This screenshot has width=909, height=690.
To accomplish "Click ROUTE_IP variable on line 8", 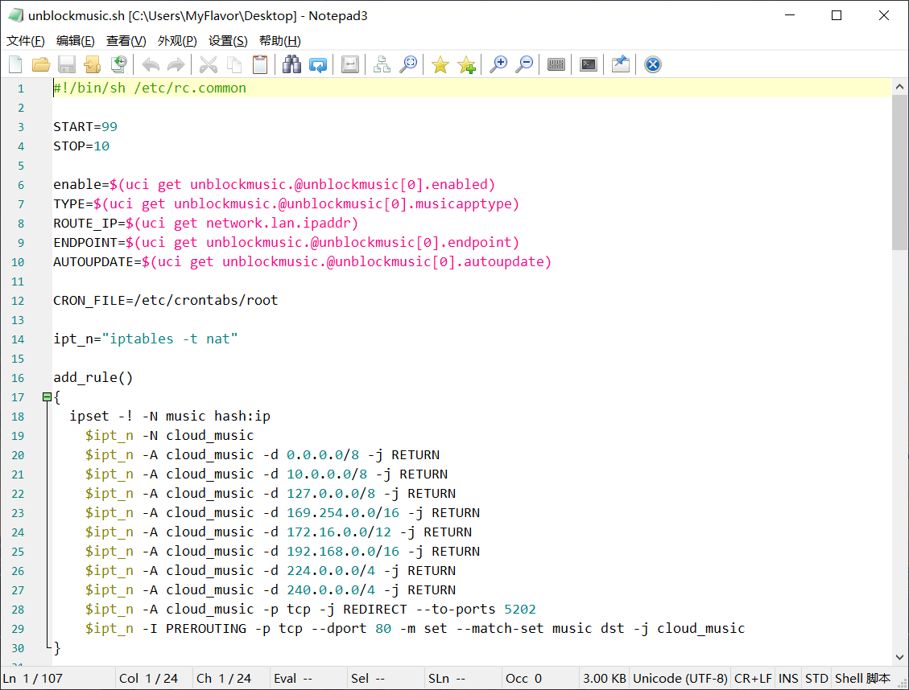I will coord(85,224).
